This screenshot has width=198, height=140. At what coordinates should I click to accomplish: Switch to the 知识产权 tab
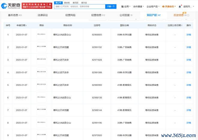[x=154, y=15]
